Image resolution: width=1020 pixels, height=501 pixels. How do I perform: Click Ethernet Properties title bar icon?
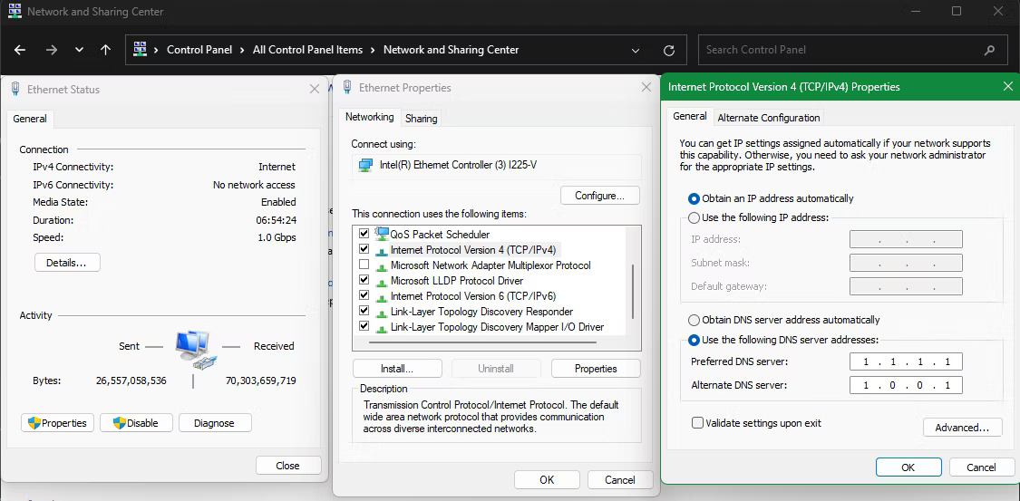347,87
